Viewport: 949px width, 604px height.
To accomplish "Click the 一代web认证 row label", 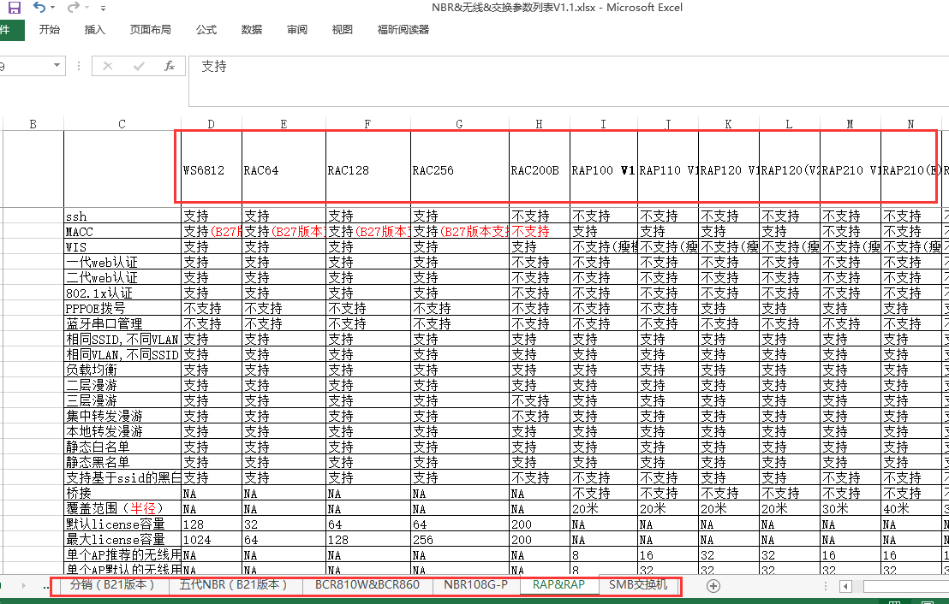I will click(122, 262).
